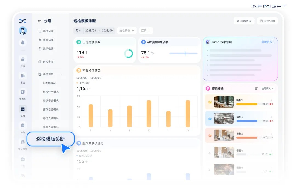The image size is (296, 190).
Task: Open 模板5 thumbnail image
Action: (224, 169)
